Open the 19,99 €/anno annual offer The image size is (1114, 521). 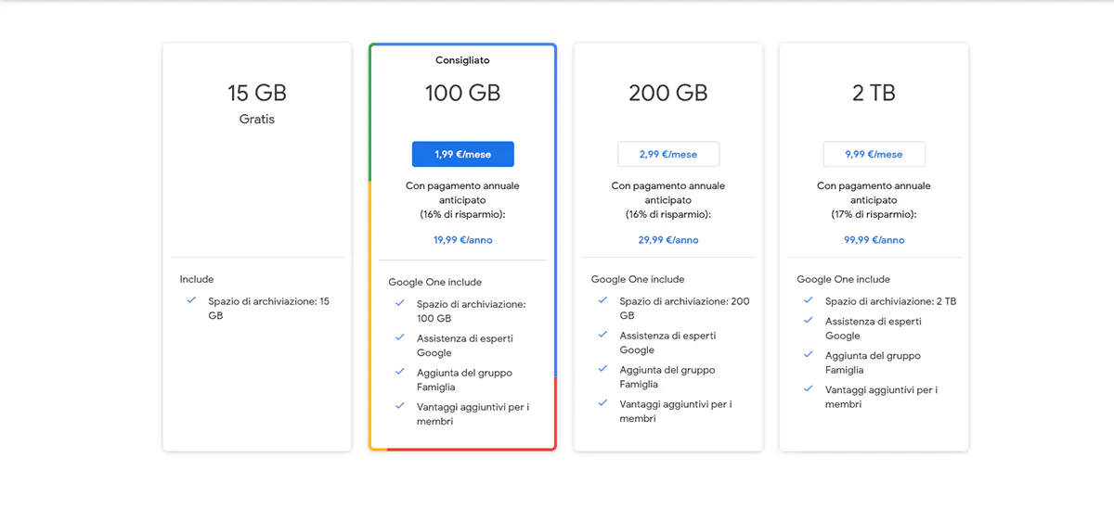point(462,240)
